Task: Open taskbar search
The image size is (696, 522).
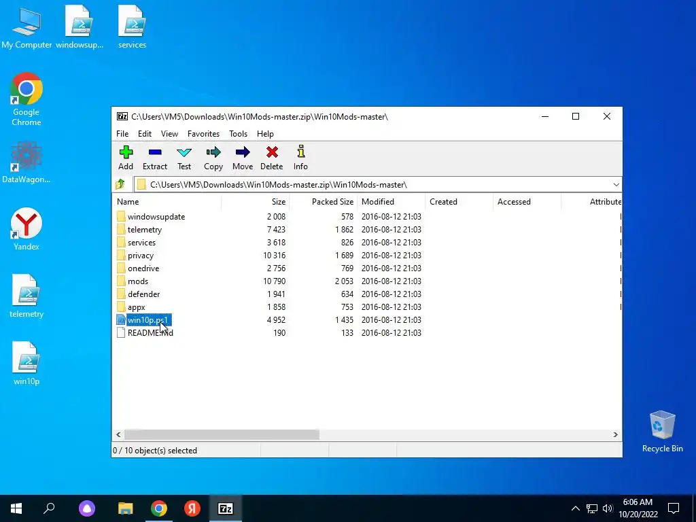Action: tap(49, 508)
